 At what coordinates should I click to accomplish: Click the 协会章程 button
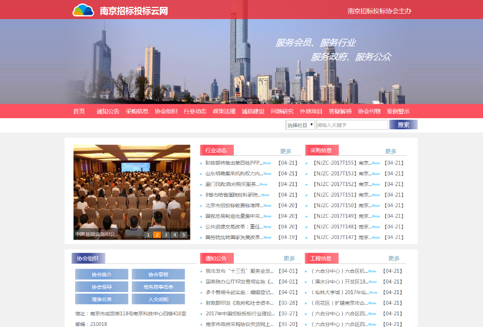(x=158, y=275)
